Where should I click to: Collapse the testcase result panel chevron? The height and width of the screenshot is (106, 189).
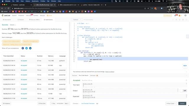(x=186, y=75)
